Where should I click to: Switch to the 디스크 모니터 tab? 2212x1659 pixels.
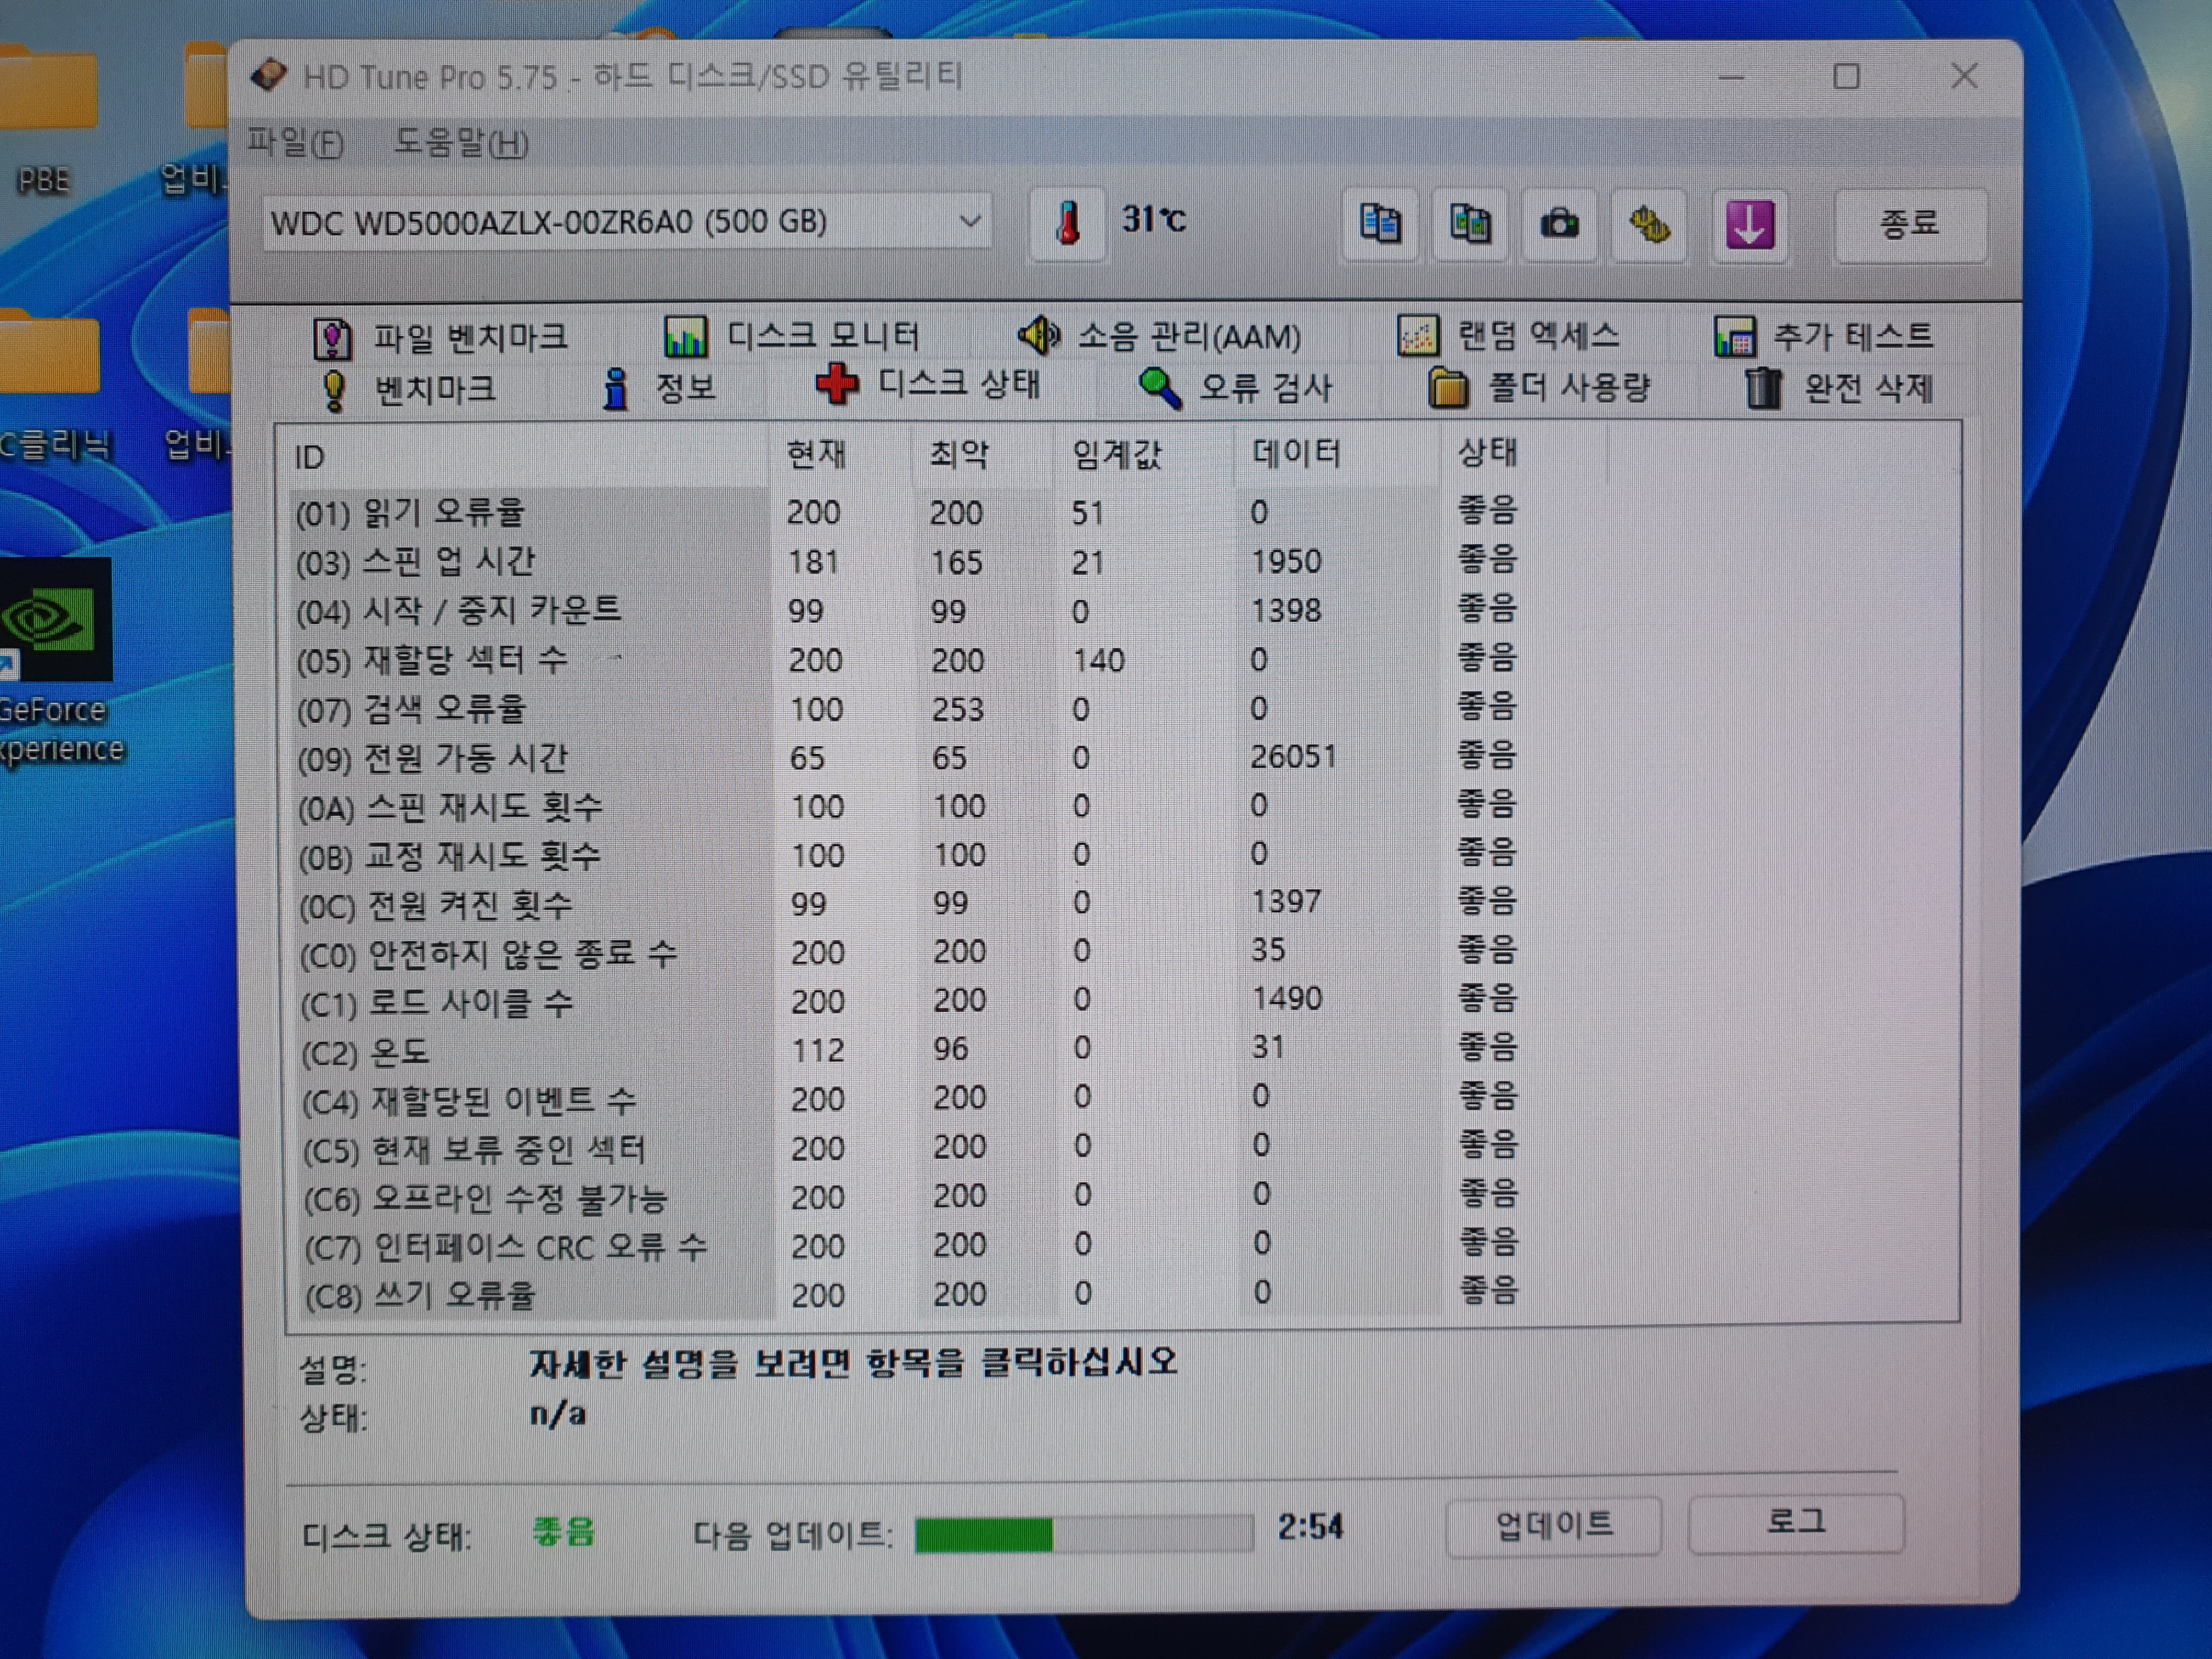click(x=791, y=335)
